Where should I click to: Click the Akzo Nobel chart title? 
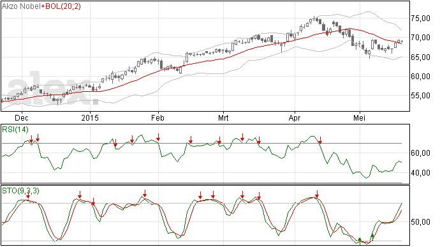pos(21,6)
